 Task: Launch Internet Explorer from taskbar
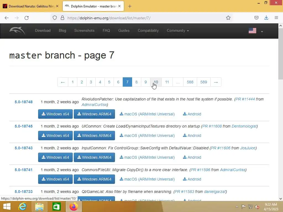coord(23,206)
